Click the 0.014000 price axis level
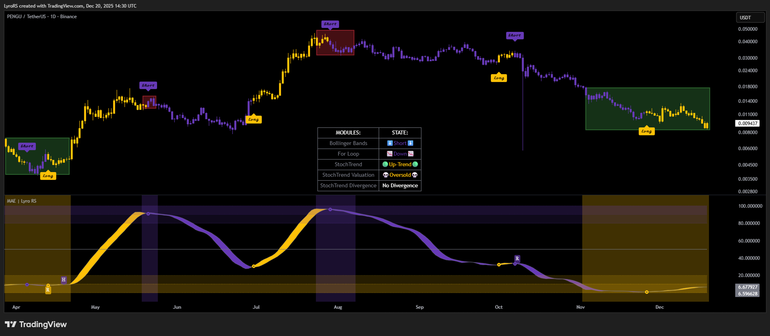 (x=748, y=101)
